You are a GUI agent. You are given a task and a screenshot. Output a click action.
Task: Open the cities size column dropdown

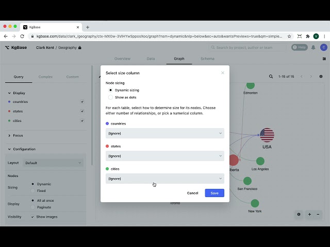pos(165,179)
